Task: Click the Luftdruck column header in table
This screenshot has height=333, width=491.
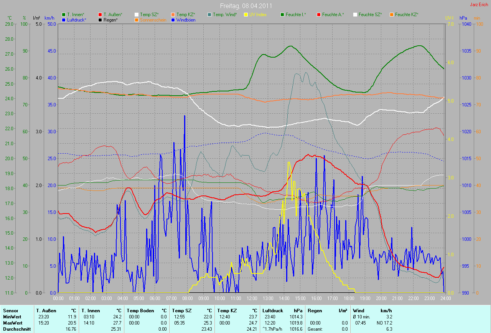Action: pyautogui.click(x=272, y=310)
